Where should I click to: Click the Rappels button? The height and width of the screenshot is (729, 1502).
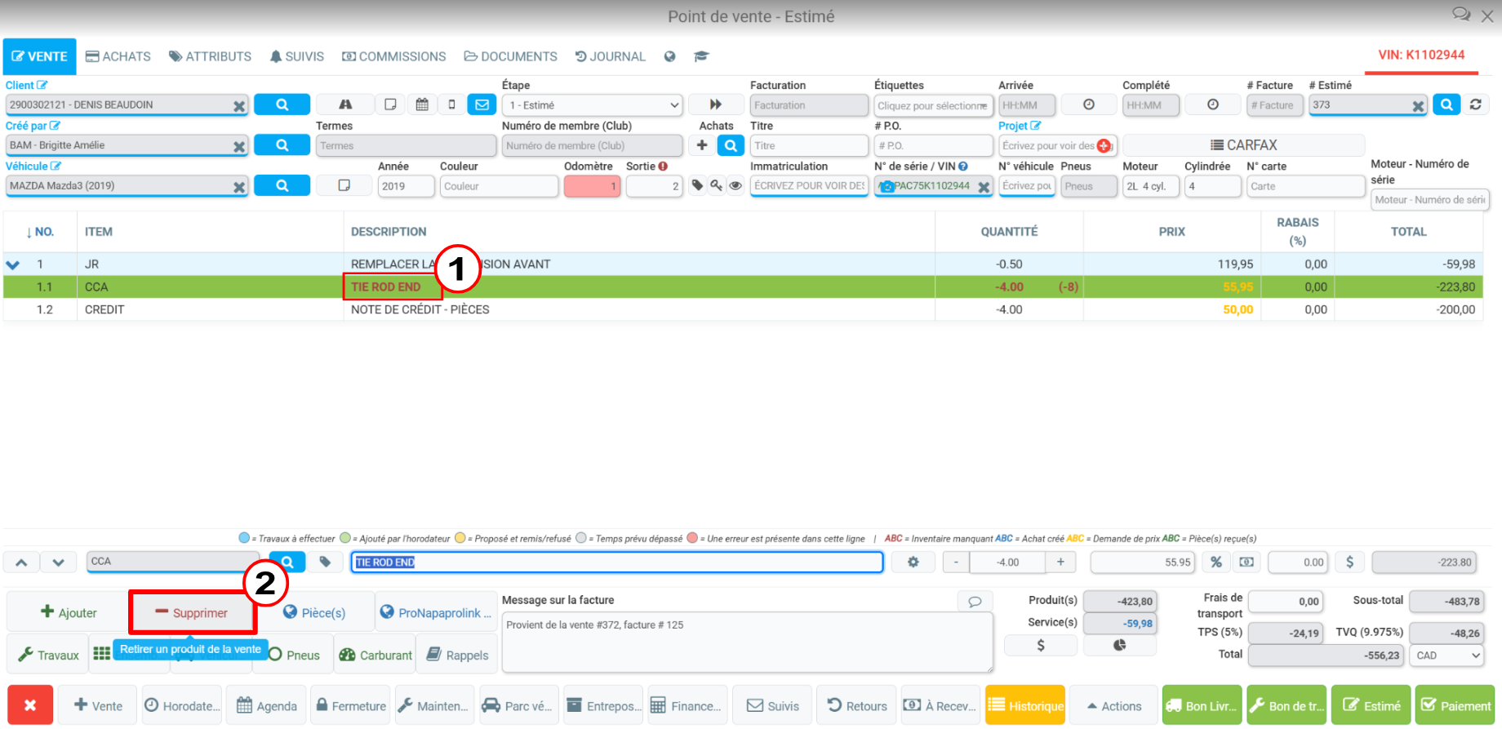point(457,655)
